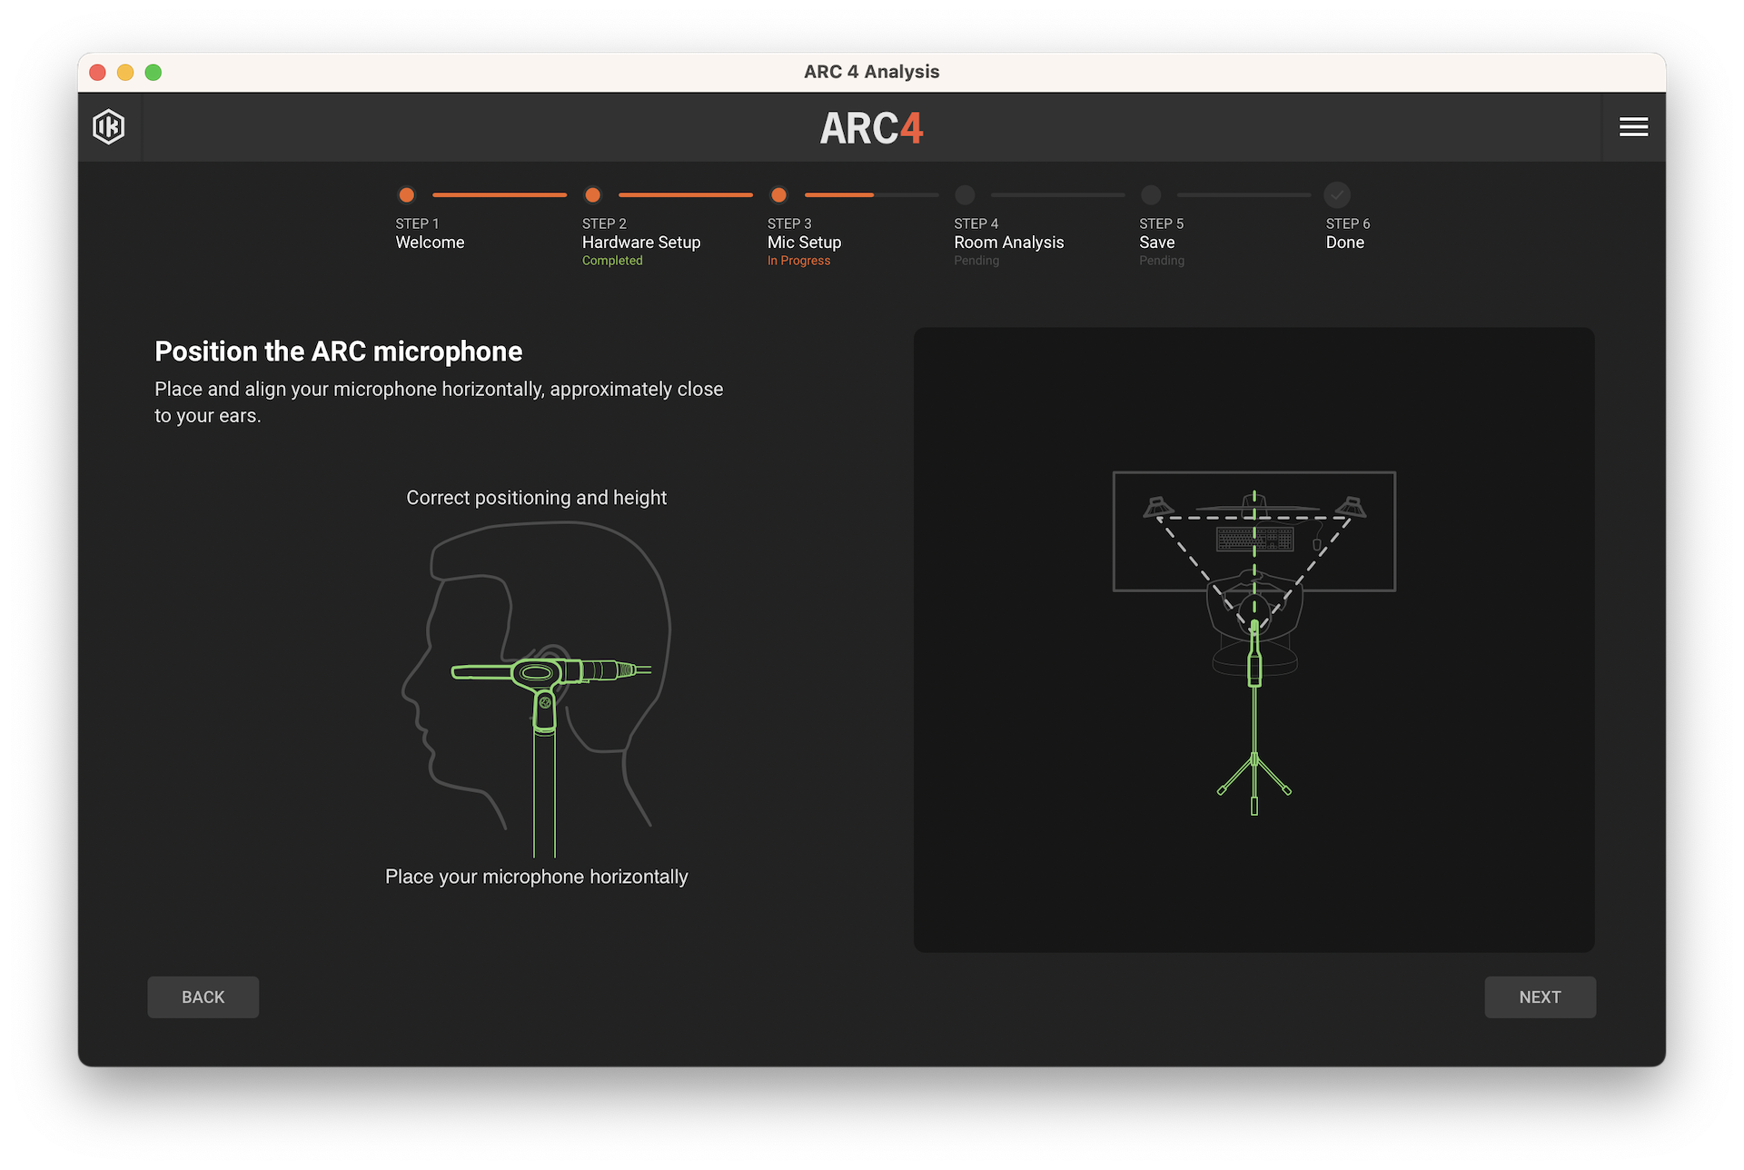The height and width of the screenshot is (1170, 1744).
Task: Click the Step 2 Hardware Setup marker
Action: pos(593,195)
